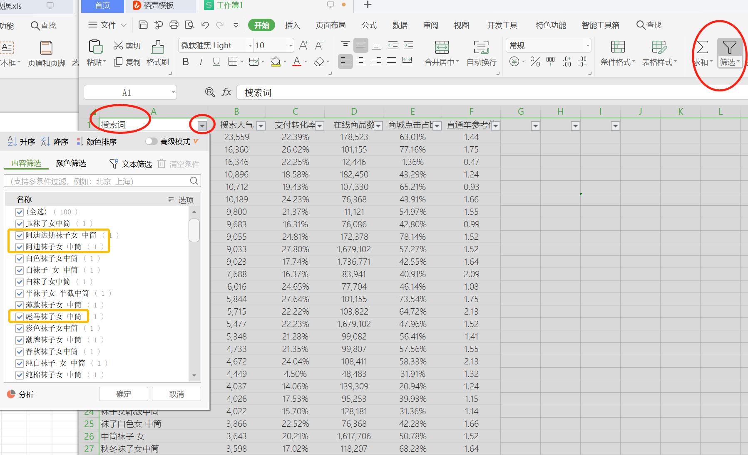
Task: Apply bold formatting with the B icon
Action: tap(185, 61)
